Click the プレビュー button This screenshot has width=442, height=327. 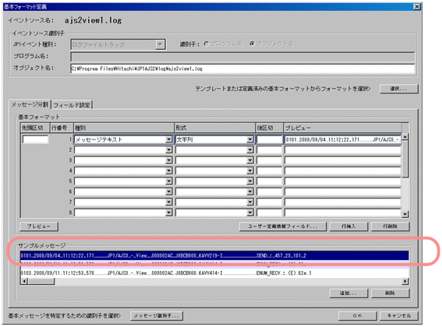point(39,226)
